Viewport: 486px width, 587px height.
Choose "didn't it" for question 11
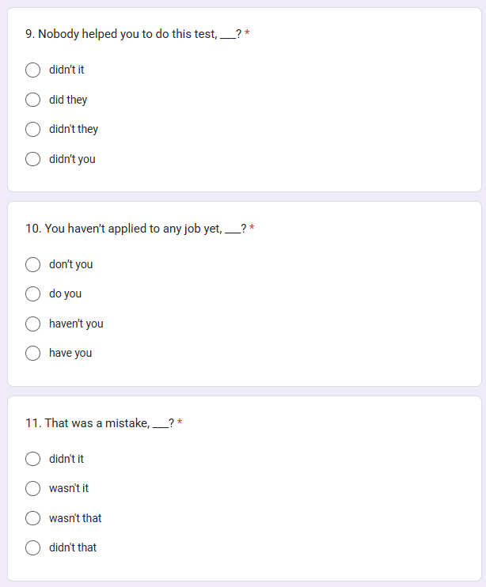(x=33, y=459)
